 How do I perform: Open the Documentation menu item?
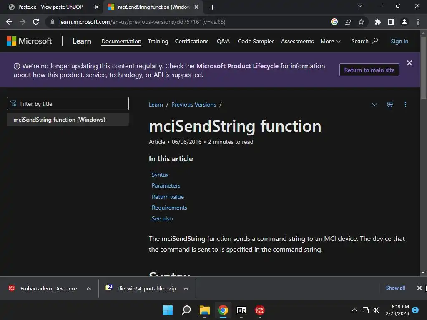121,41
